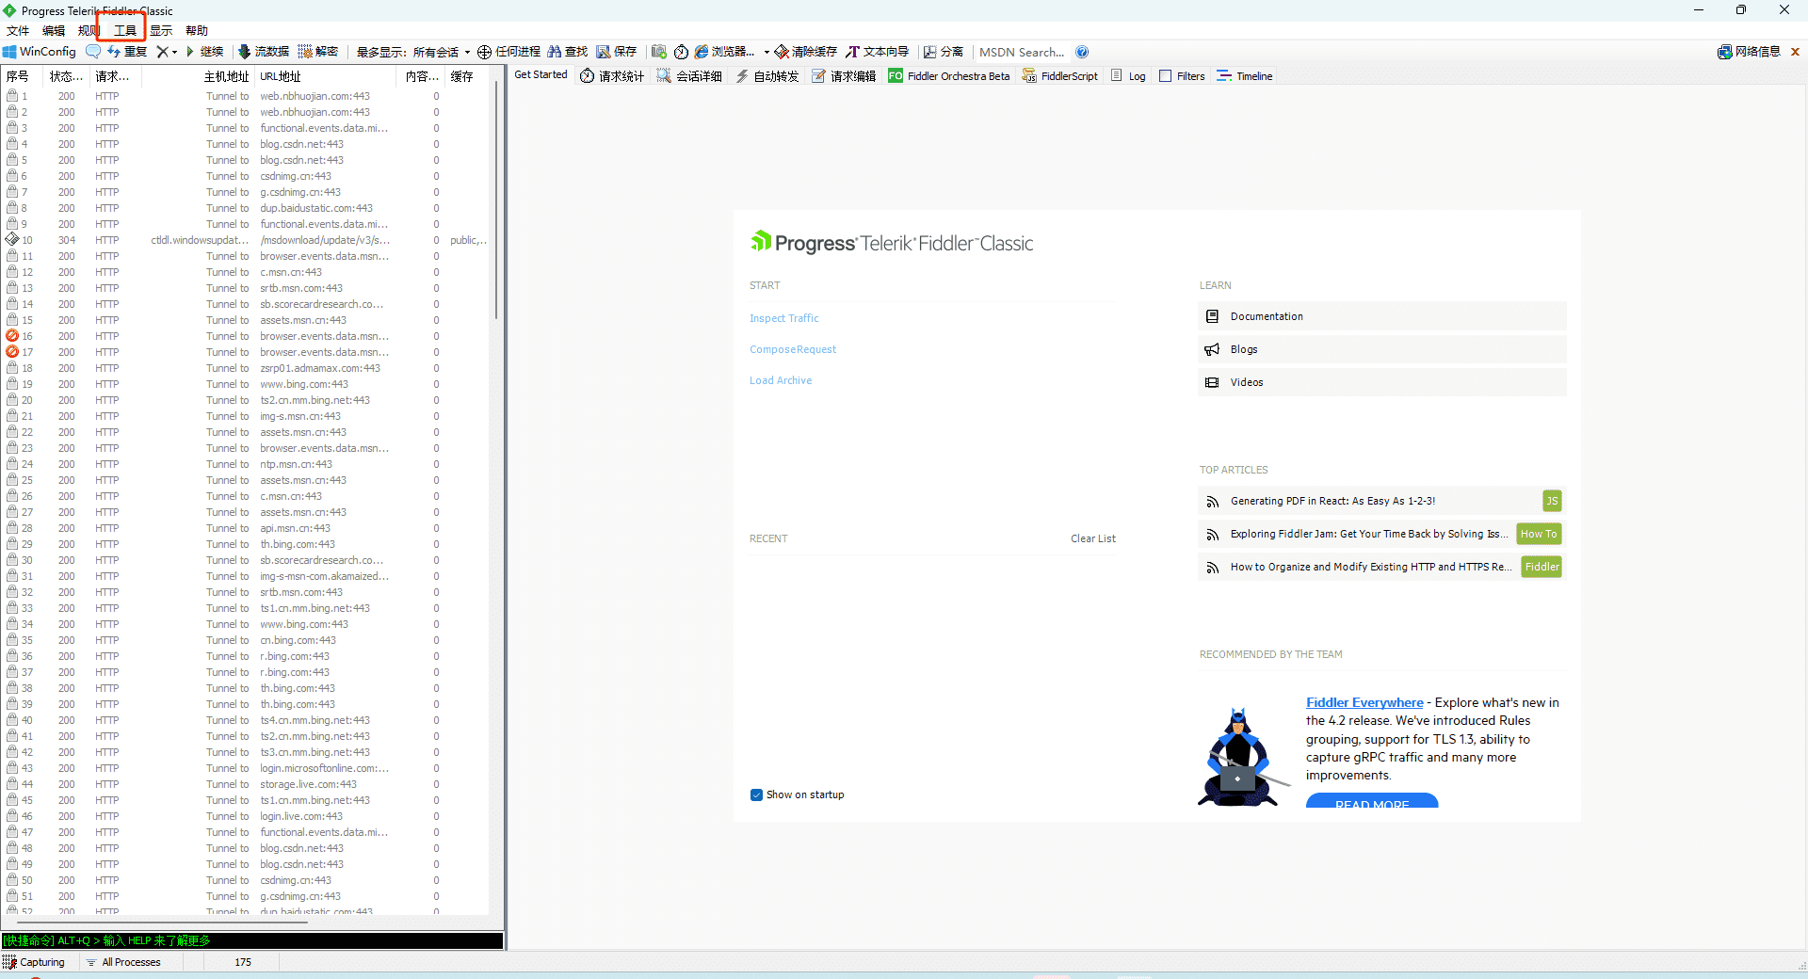
Task: Open the Fiddler Orchestra Beta tab
Action: click(949, 76)
